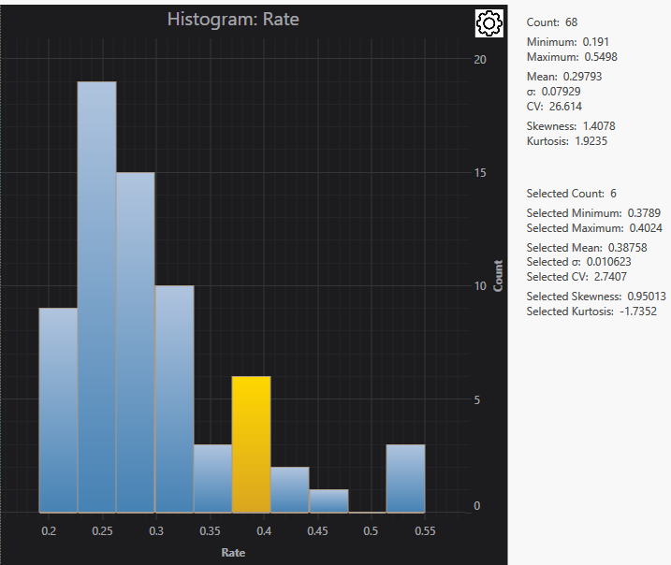Select the histogram bar reaching count 10
This screenshot has height=565, width=671.
175,398
